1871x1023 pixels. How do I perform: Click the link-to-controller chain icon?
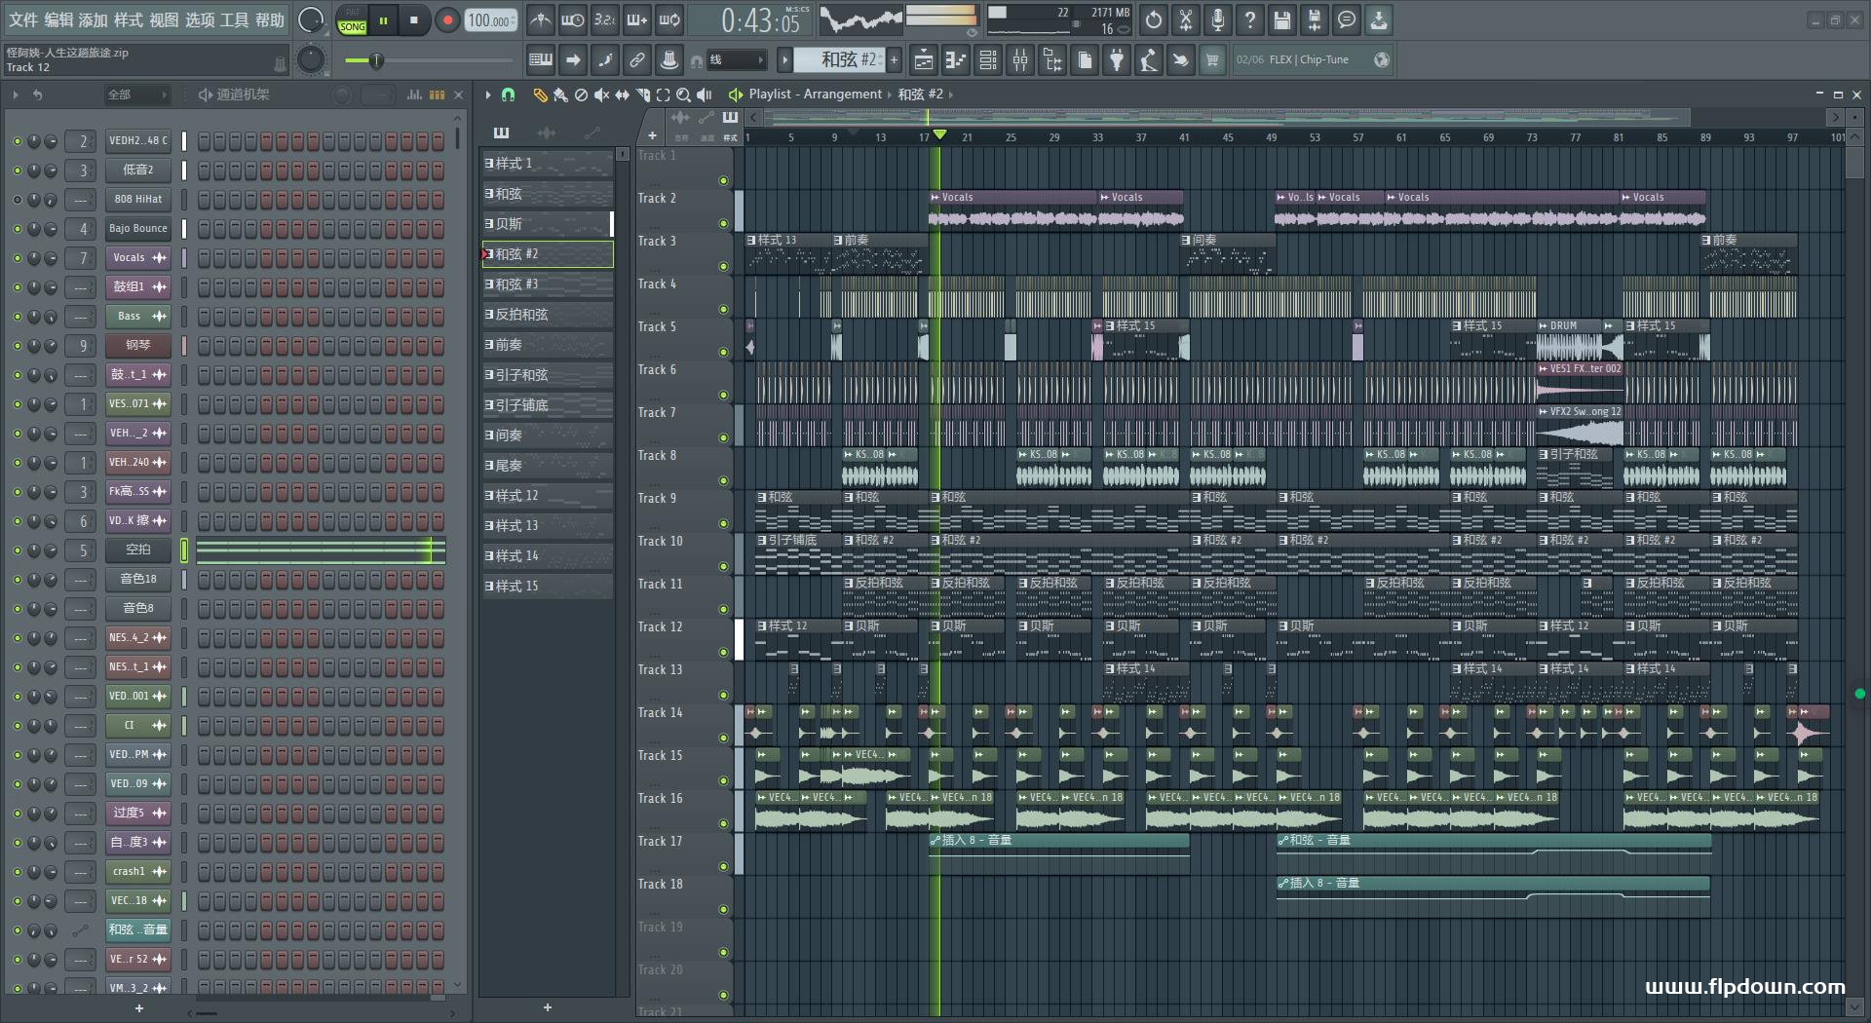tap(637, 60)
